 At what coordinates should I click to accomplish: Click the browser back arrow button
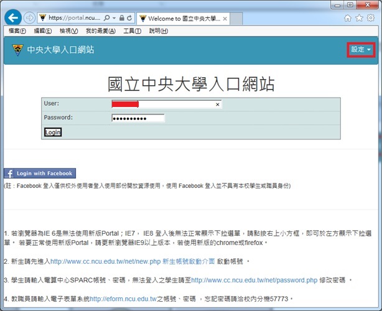point(12,17)
